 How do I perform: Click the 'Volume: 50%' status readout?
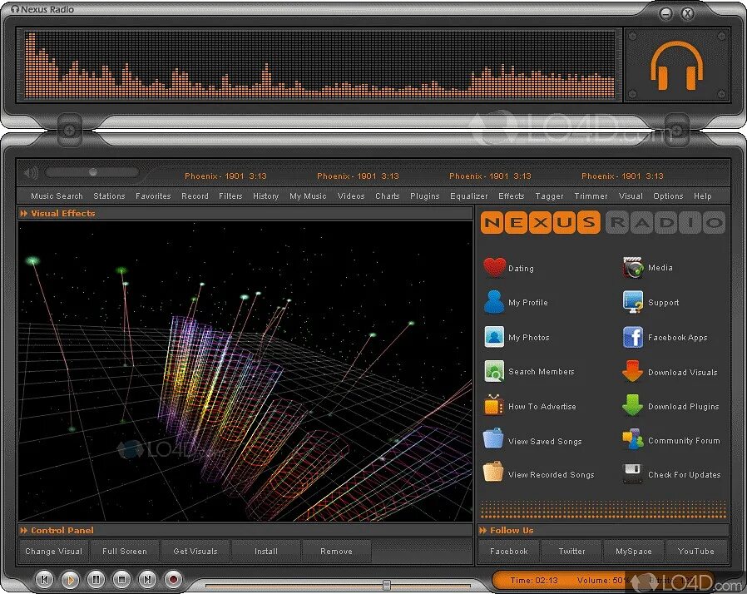603,580
